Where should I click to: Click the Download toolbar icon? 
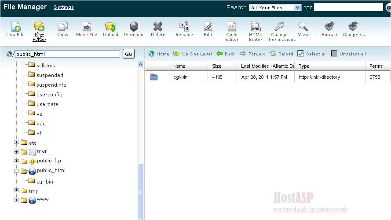click(134, 27)
